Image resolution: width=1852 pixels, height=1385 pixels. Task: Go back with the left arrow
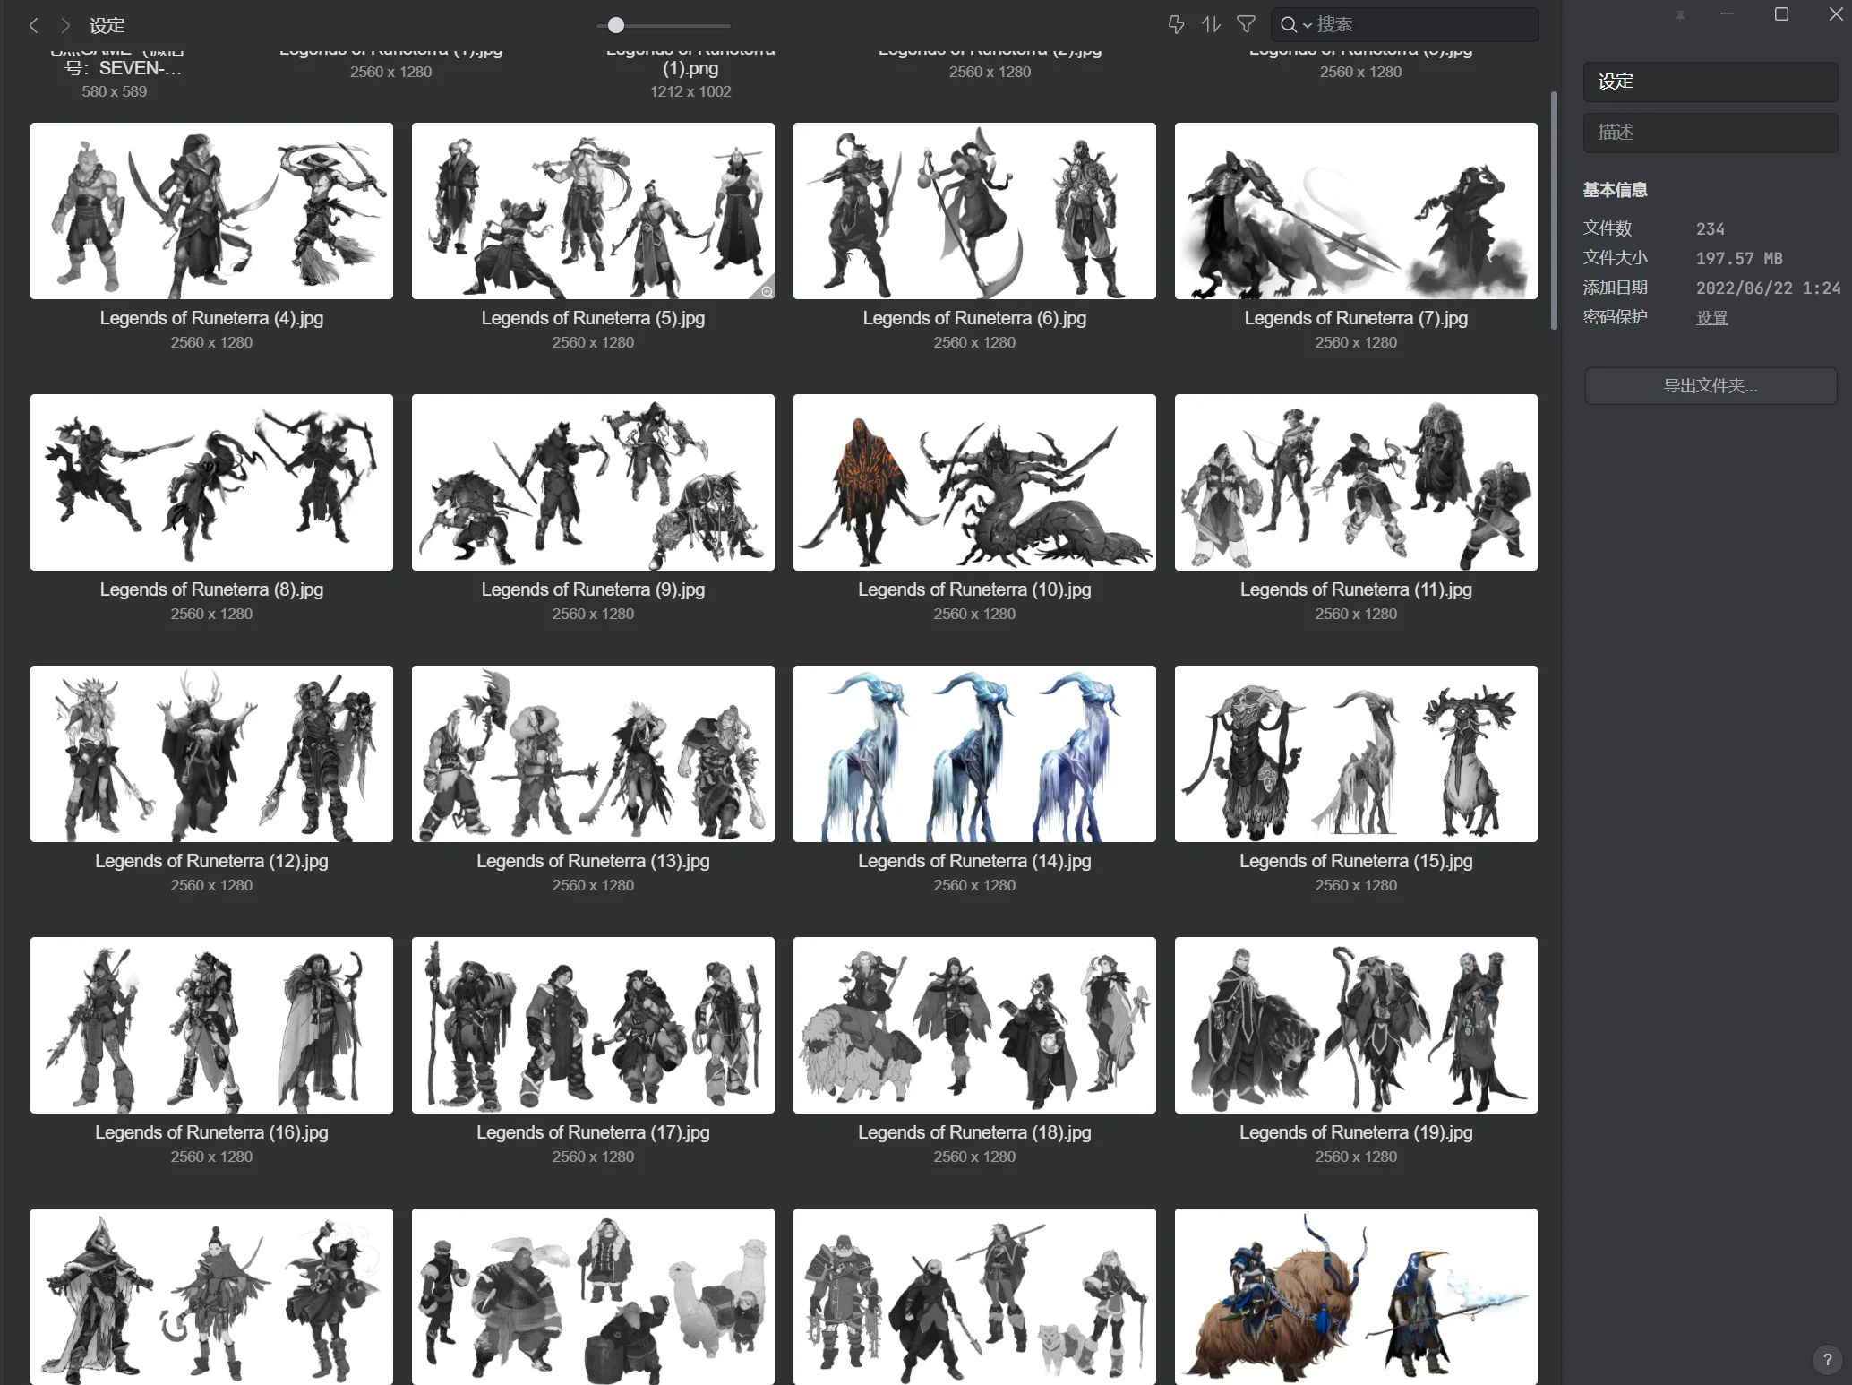coord(33,25)
